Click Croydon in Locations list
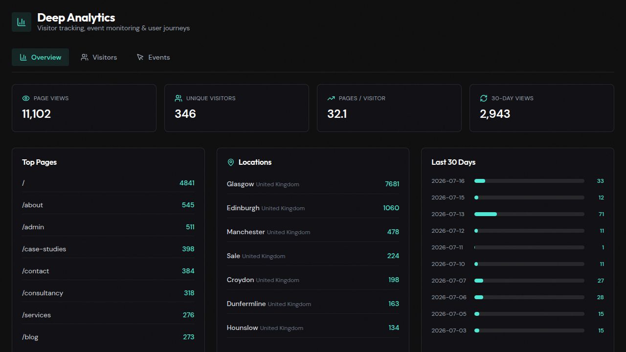Screen dimensions: 626x352 (x=240, y=280)
